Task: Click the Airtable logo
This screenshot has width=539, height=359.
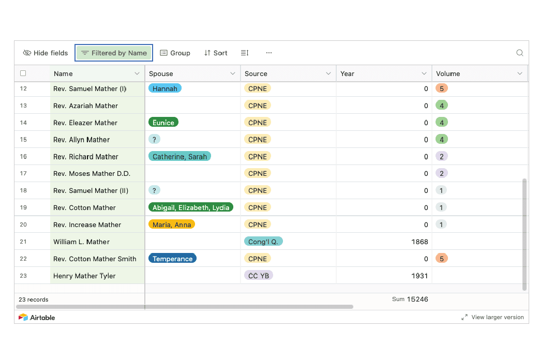Action: (37, 317)
